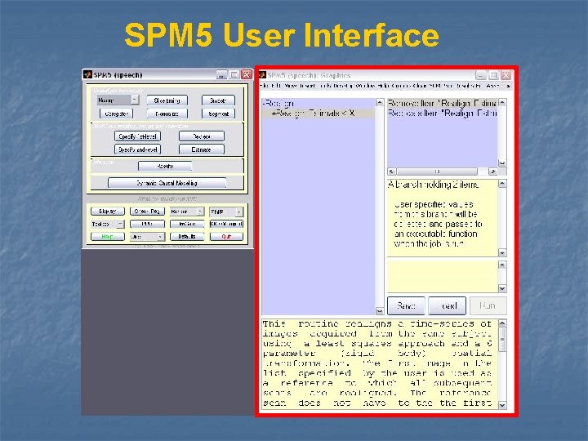
Task: Click the Segment button
Action: [x=218, y=114]
